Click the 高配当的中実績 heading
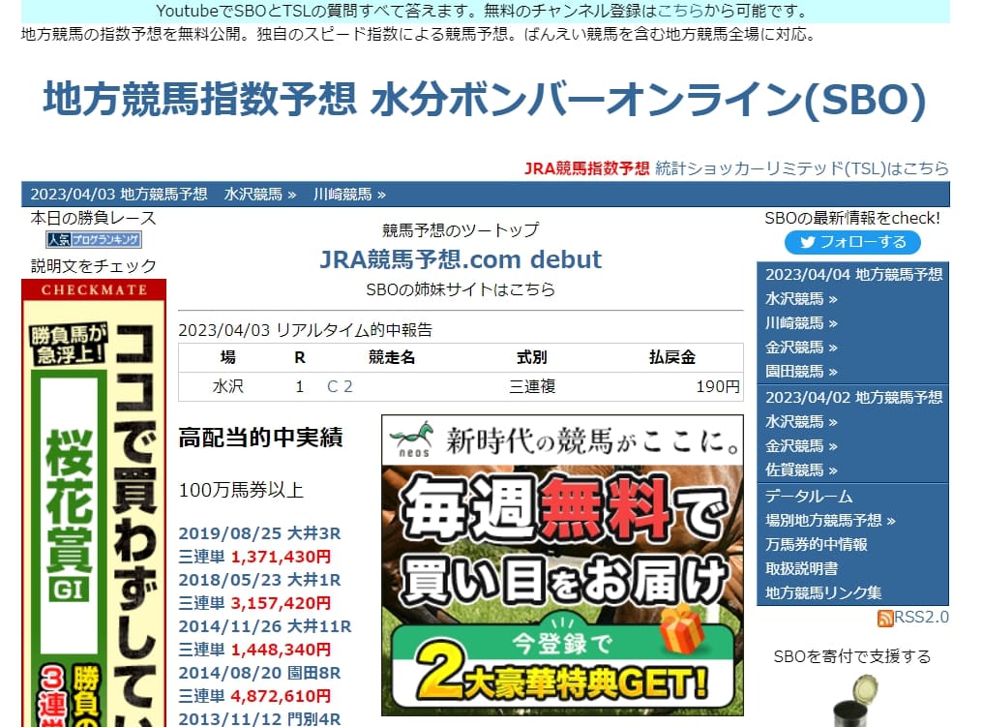Viewport: 983px width, 727px height. click(x=261, y=438)
